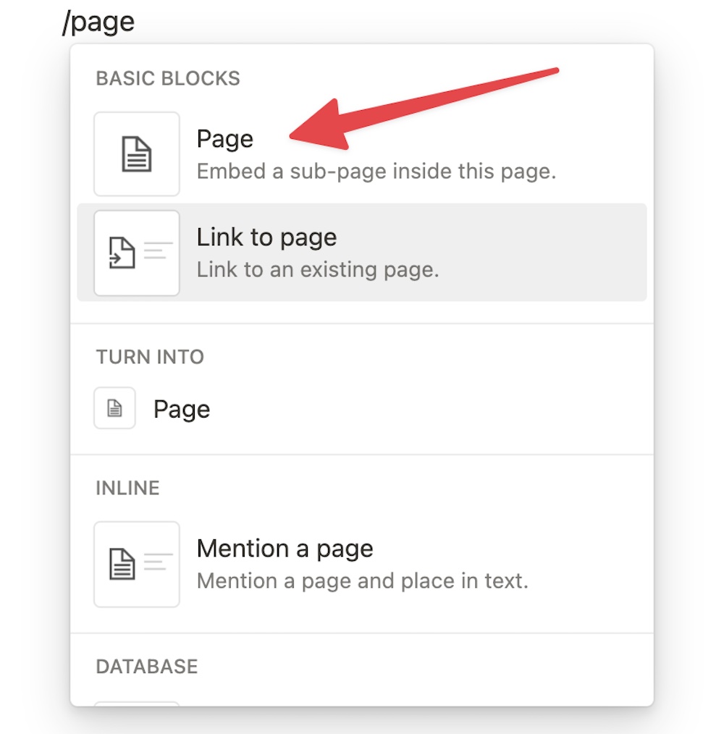Image resolution: width=724 pixels, height=734 pixels.
Task: Click the "INLINE" section header
Action: (x=128, y=488)
